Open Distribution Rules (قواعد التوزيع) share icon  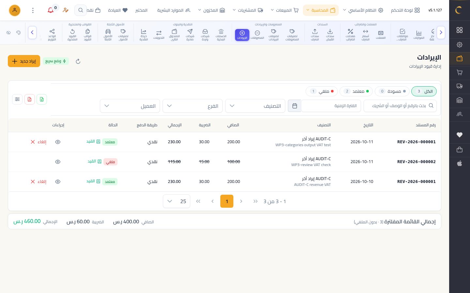click(x=52, y=35)
